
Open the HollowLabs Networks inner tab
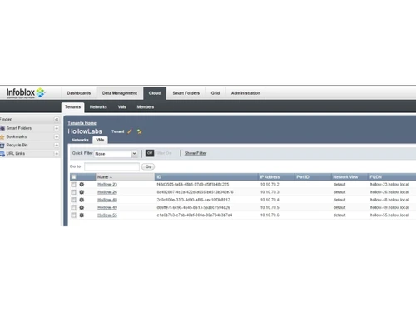tap(80, 140)
